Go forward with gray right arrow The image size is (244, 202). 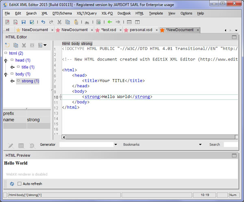118,22
